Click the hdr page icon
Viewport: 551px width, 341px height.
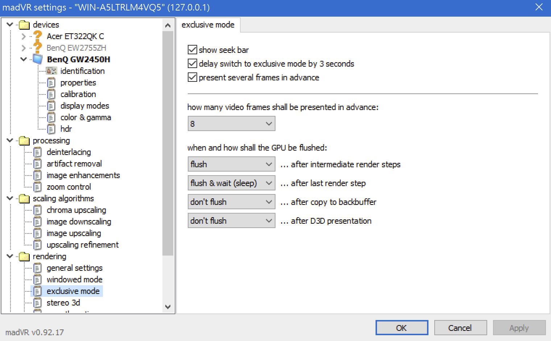point(51,129)
